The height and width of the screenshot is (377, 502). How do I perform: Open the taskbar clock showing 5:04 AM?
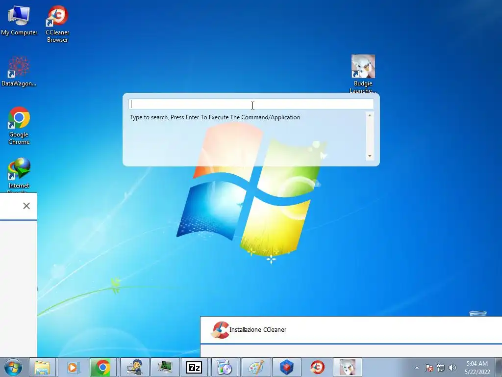pyautogui.click(x=477, y=368)
